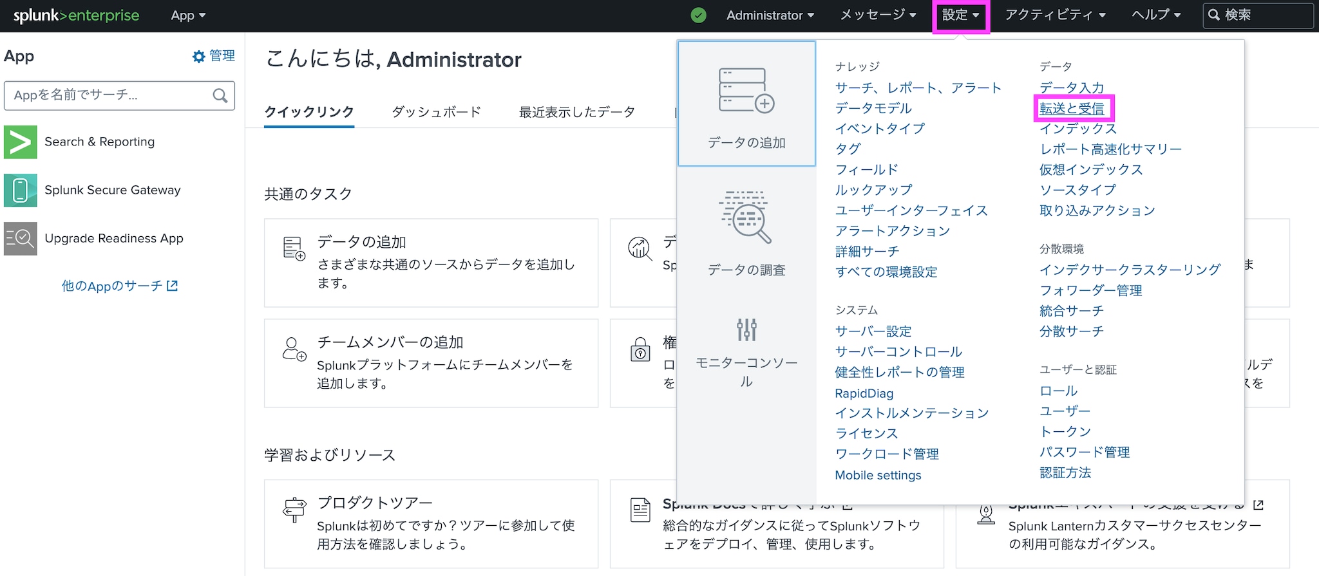Select イベントタイプ in settings menu
The width and height of the screenshot is (1319, 576).
880,129
